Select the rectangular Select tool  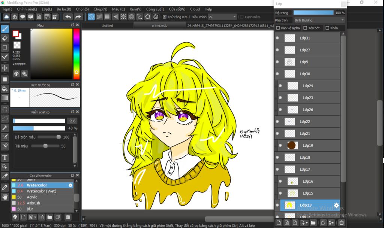(5, 109)
